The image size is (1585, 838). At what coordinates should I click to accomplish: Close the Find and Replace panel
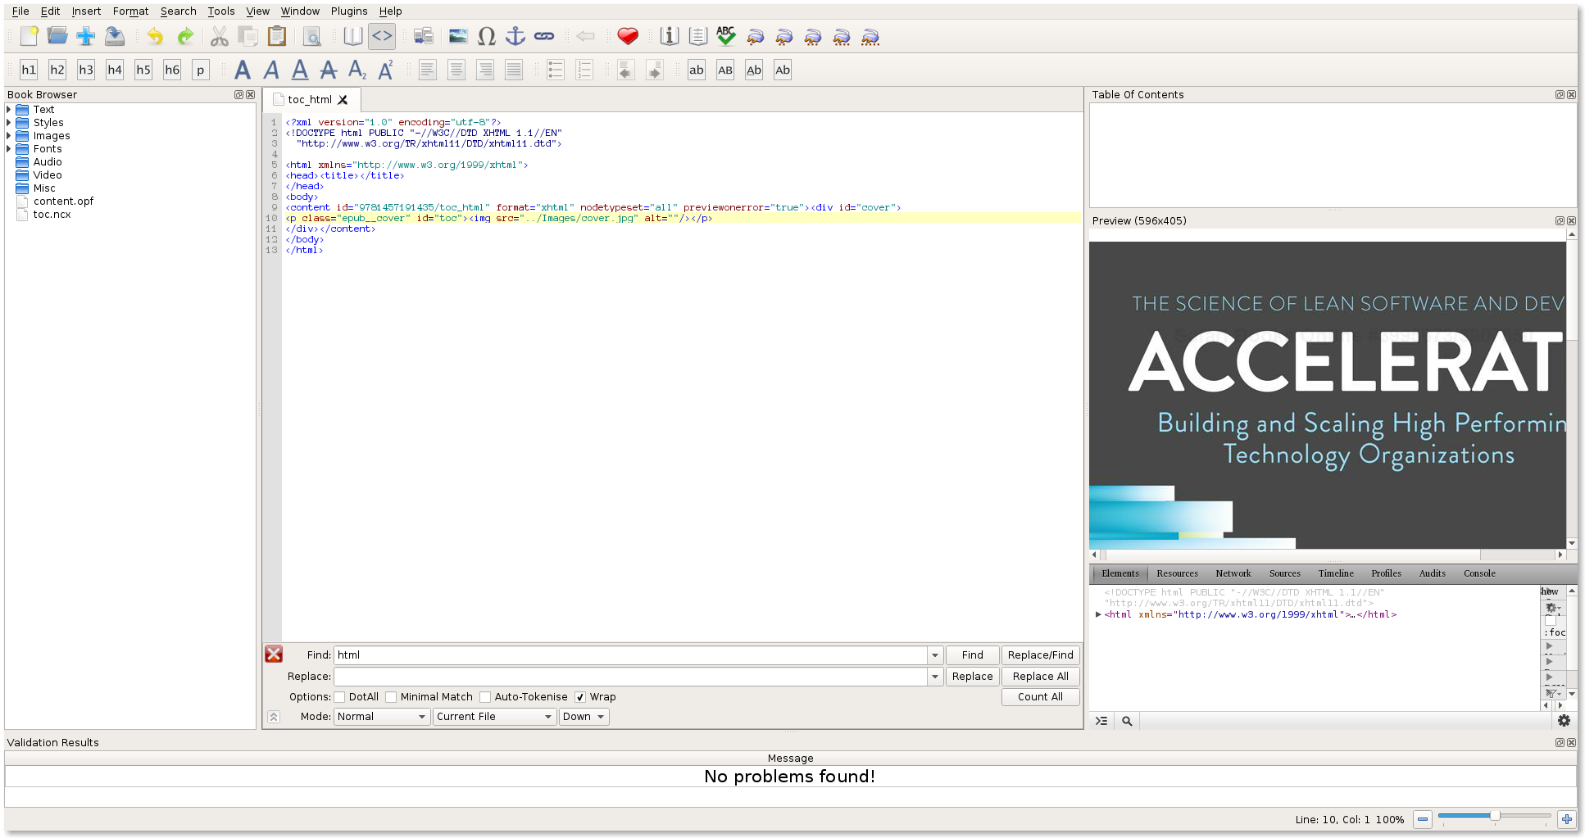coord(274,655)
